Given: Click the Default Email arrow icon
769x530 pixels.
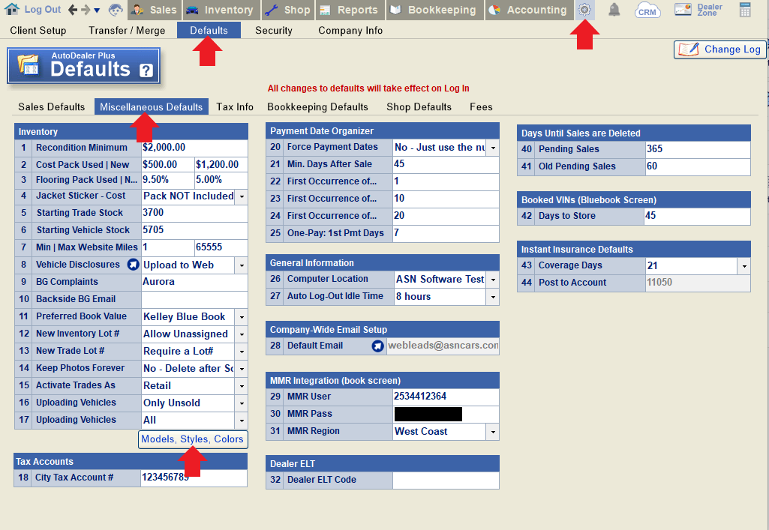Looking at the screenshot, I should click(x=377, y=346).
